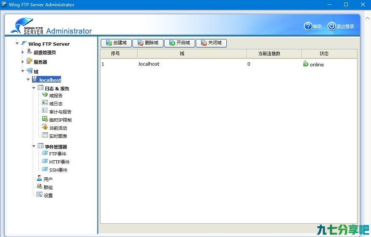The width and height of the screenshot is (371, 237).
Task: Click the 删除域 delete domain button
Action: coord(148,43)
